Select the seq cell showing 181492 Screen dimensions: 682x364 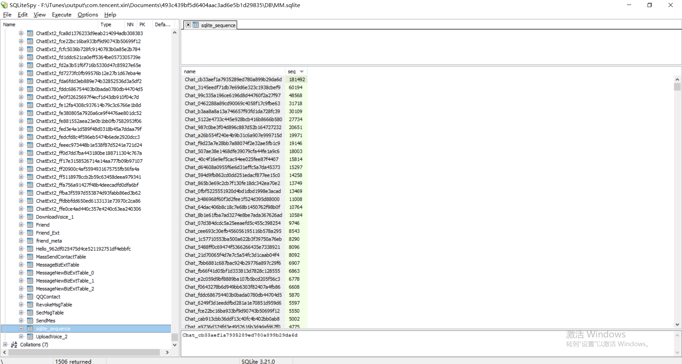coord(297,79)
